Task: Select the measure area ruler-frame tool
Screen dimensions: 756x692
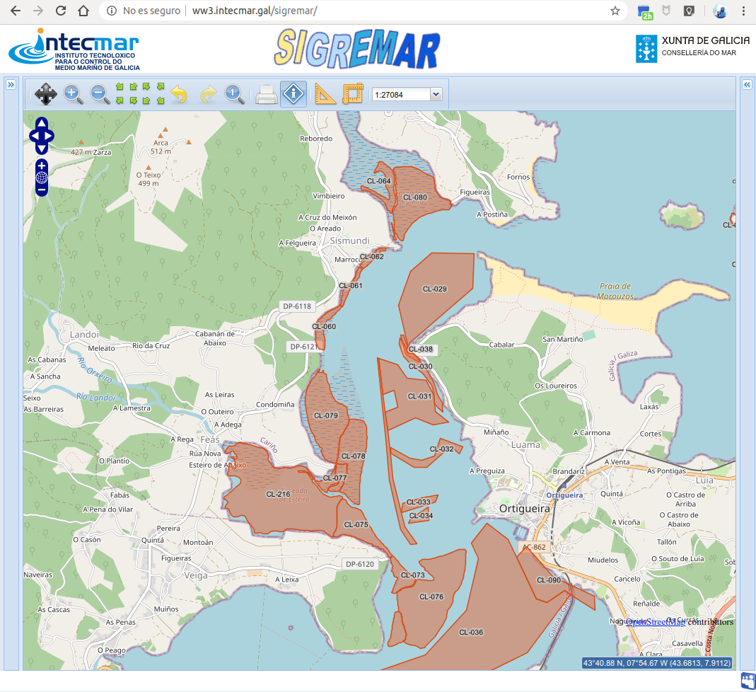Action: [x=352, y=93]
